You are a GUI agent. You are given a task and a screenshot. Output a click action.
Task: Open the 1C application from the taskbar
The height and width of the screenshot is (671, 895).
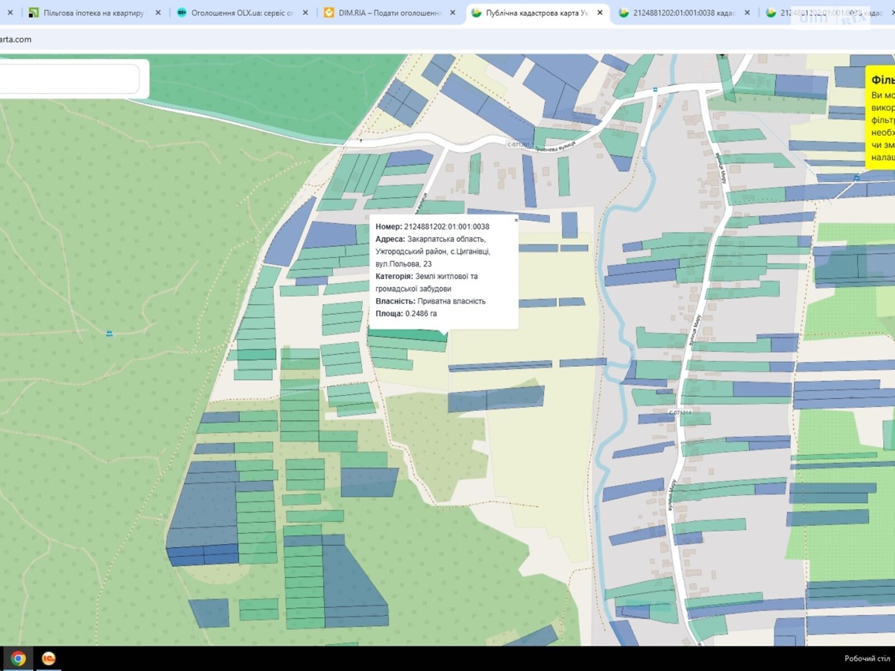point(49,659)
